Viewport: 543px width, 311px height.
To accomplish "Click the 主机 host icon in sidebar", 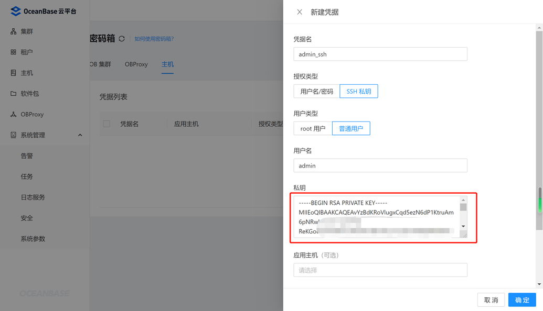I will pos(12,73).
